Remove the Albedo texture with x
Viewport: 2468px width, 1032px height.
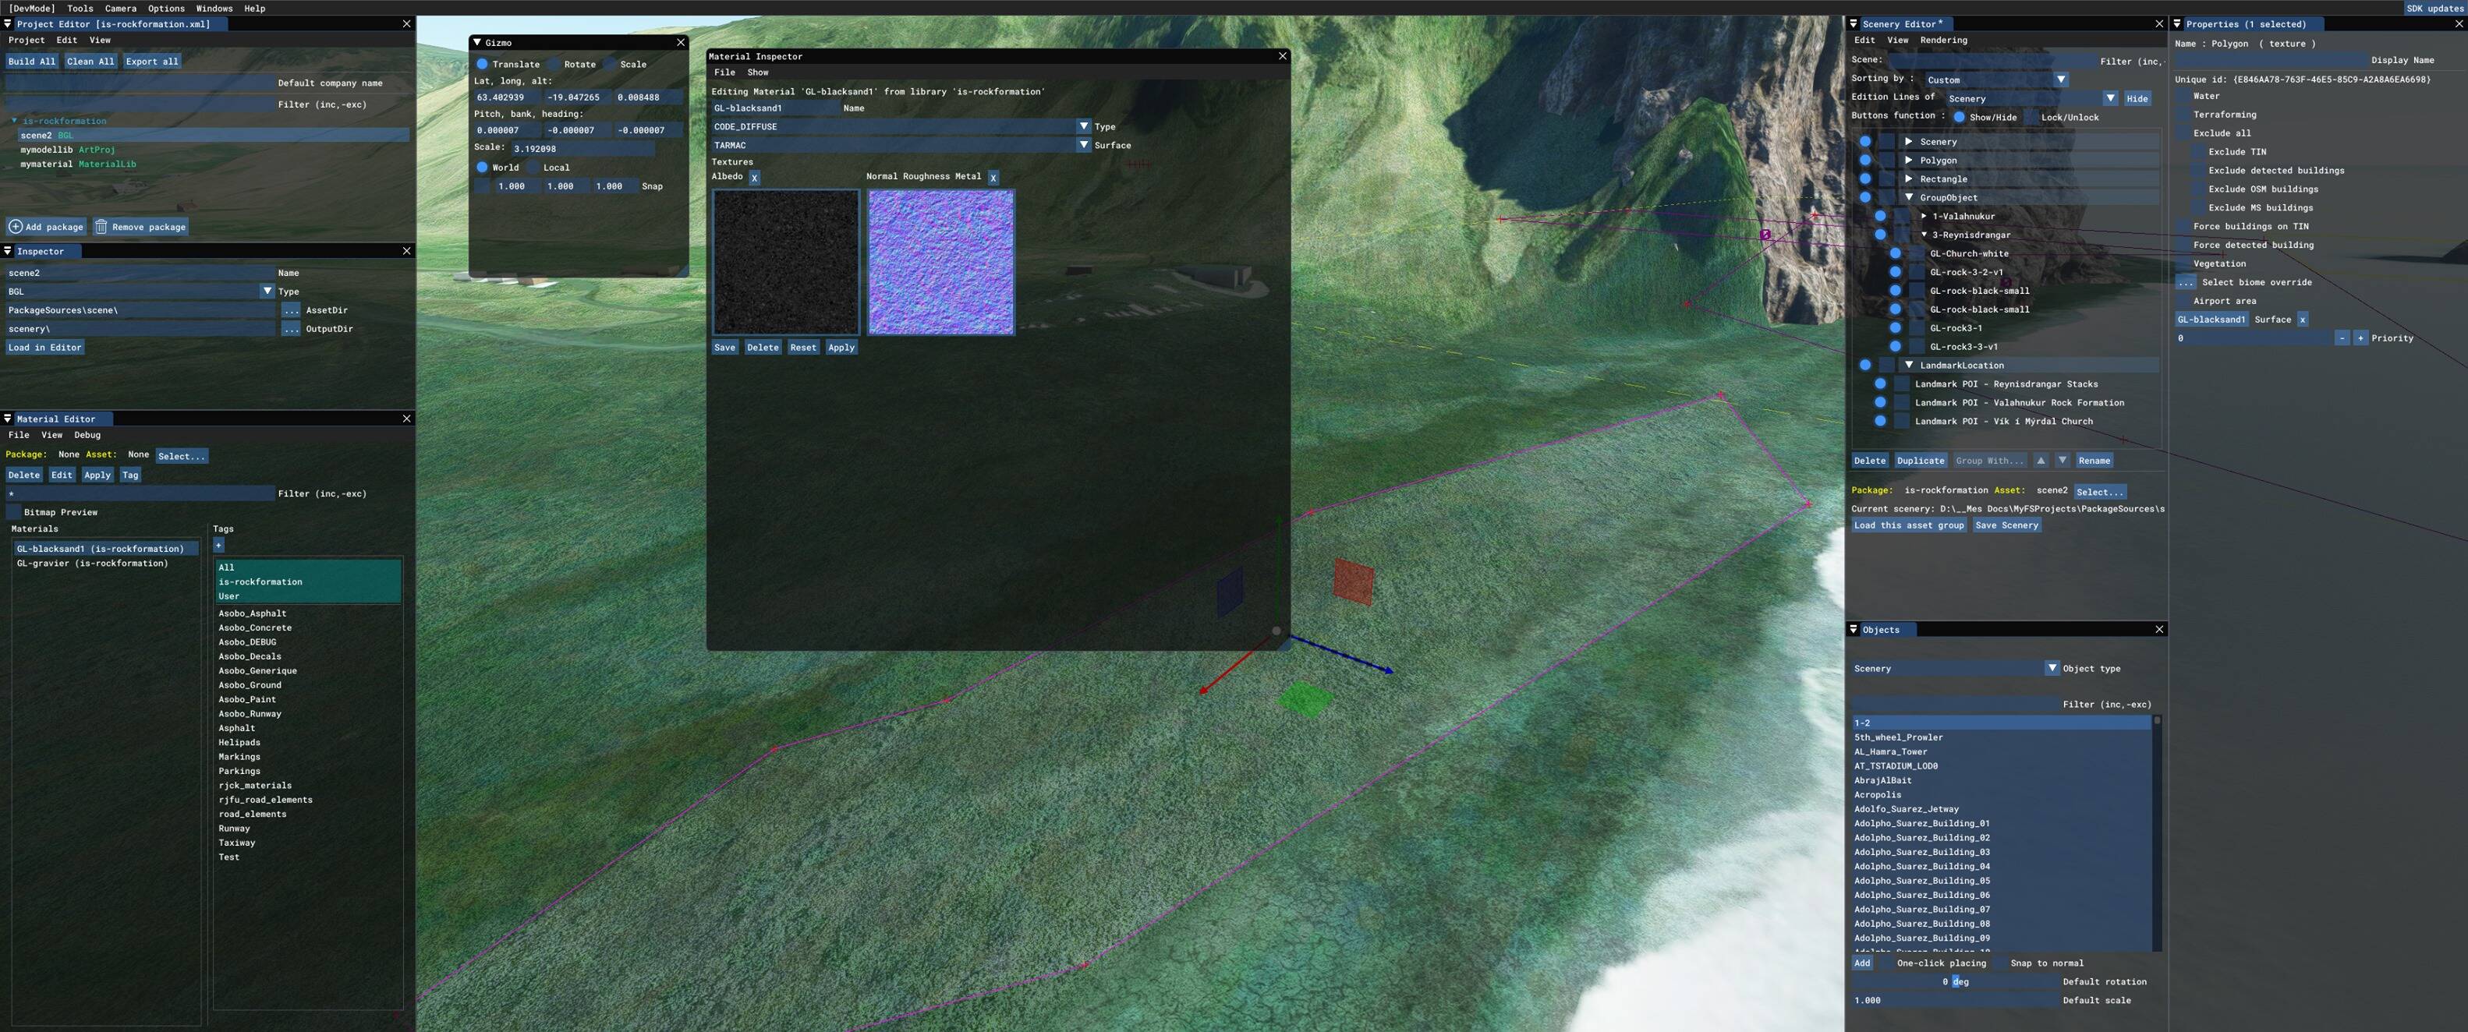click(754, 177)
